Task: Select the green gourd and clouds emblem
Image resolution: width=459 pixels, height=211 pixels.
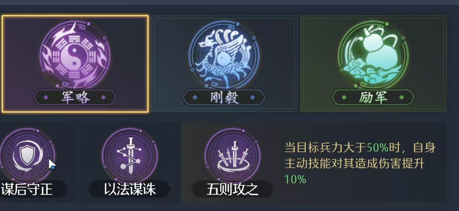Action: click(x=373, y=54)
